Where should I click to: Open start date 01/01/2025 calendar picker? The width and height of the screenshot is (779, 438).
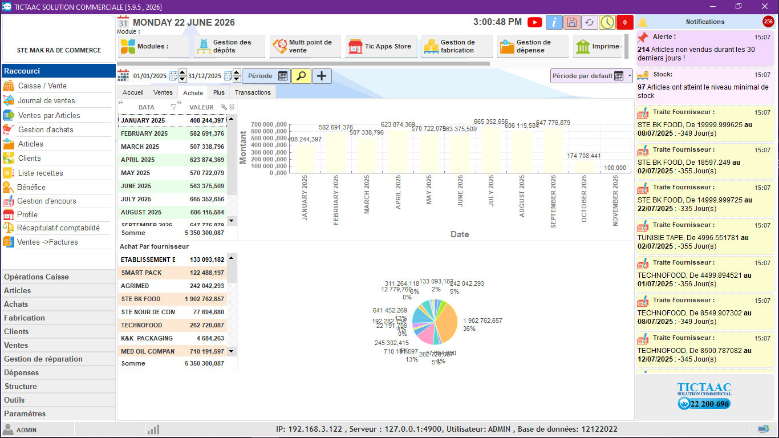pos(173,76)
